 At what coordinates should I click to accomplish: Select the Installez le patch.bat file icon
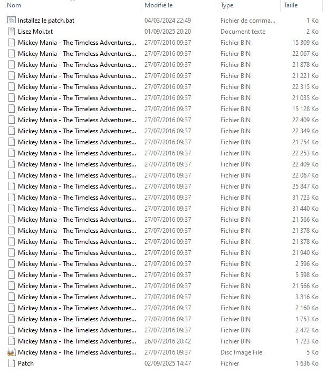(x=12, y=21)
